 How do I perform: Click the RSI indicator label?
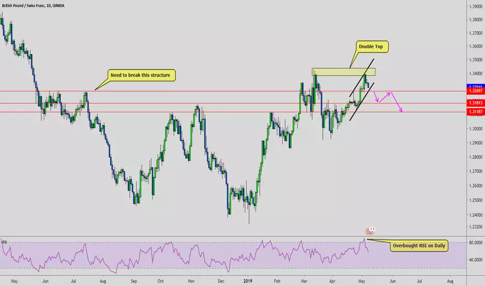click(4, 242)
